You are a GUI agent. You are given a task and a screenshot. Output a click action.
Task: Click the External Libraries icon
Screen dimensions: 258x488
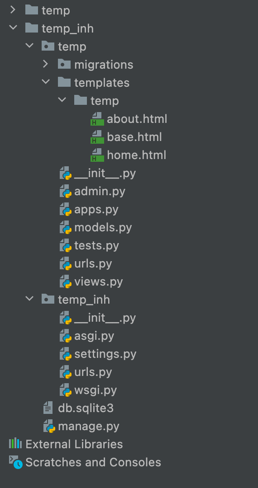pos(15,444)
